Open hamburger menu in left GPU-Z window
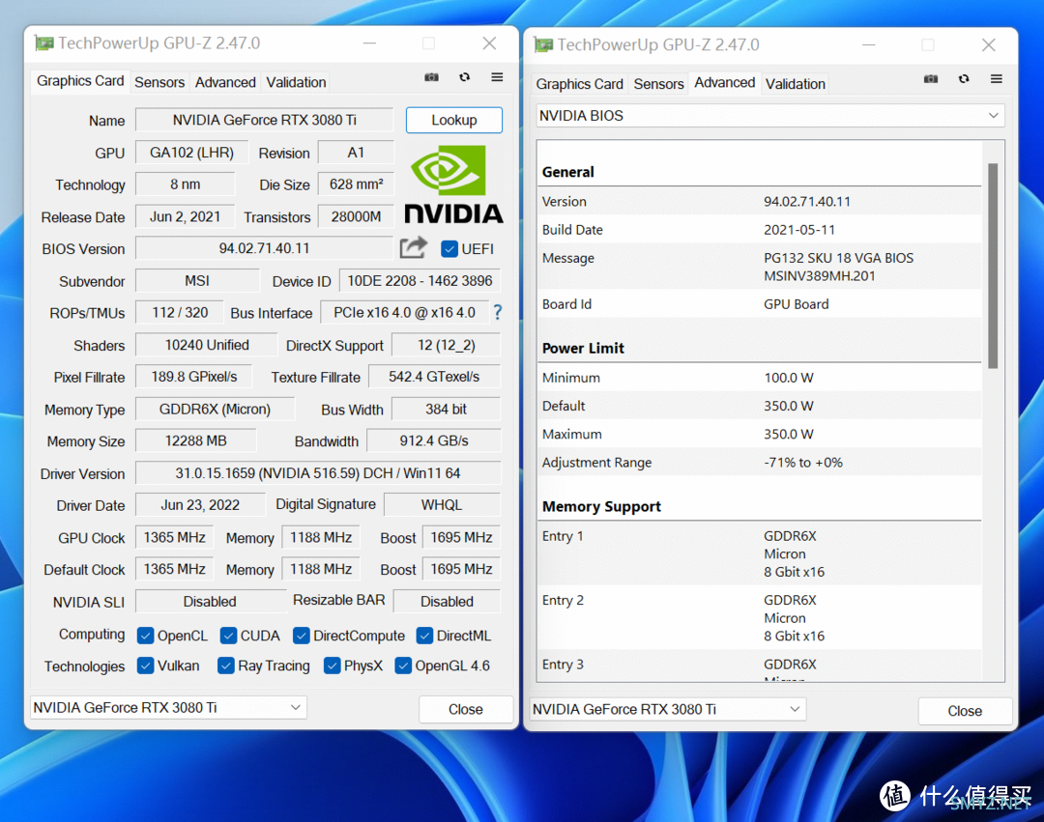This screenshot has height=822, width=1044. [x=497, y=77]
